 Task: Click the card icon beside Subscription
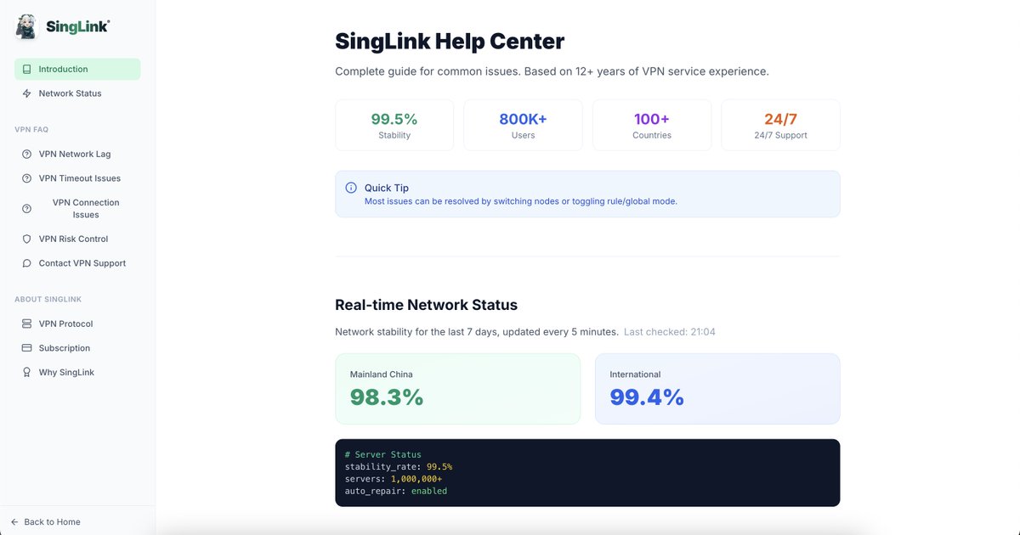27,348
